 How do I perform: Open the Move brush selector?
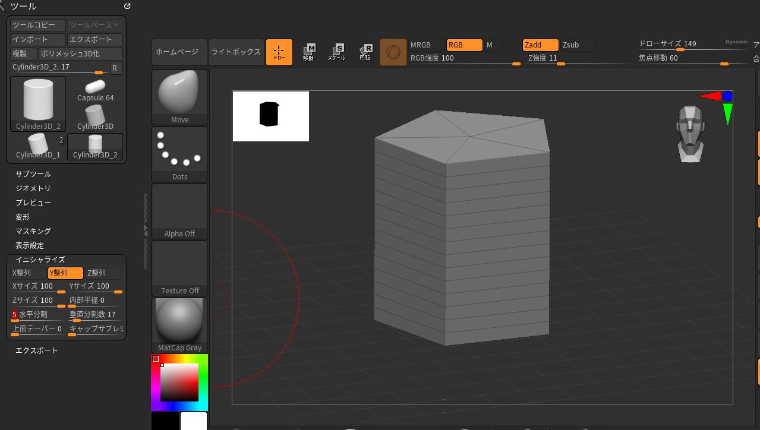coord(179,97)
